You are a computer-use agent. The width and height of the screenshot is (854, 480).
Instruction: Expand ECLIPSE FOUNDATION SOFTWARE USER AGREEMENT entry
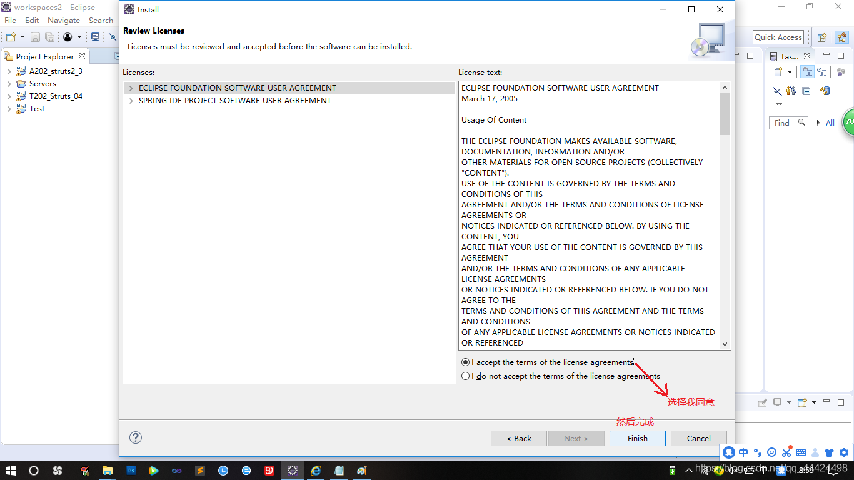coord(131,88)
